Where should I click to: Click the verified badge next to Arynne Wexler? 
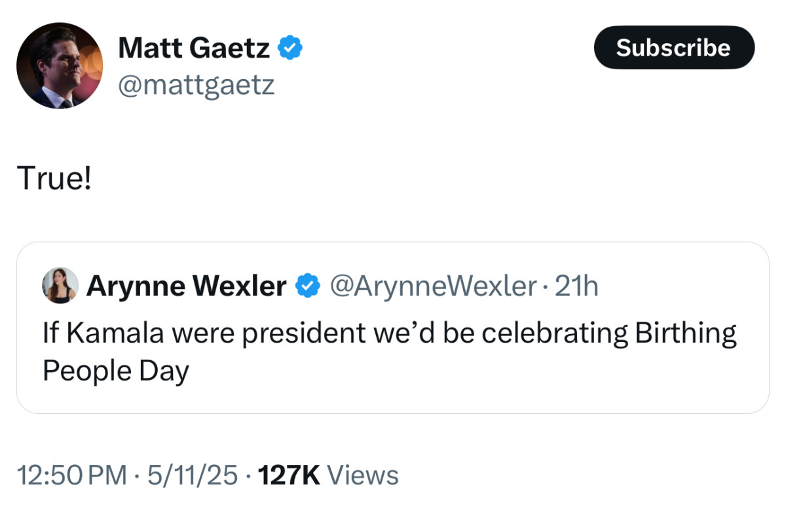(308, 286)
